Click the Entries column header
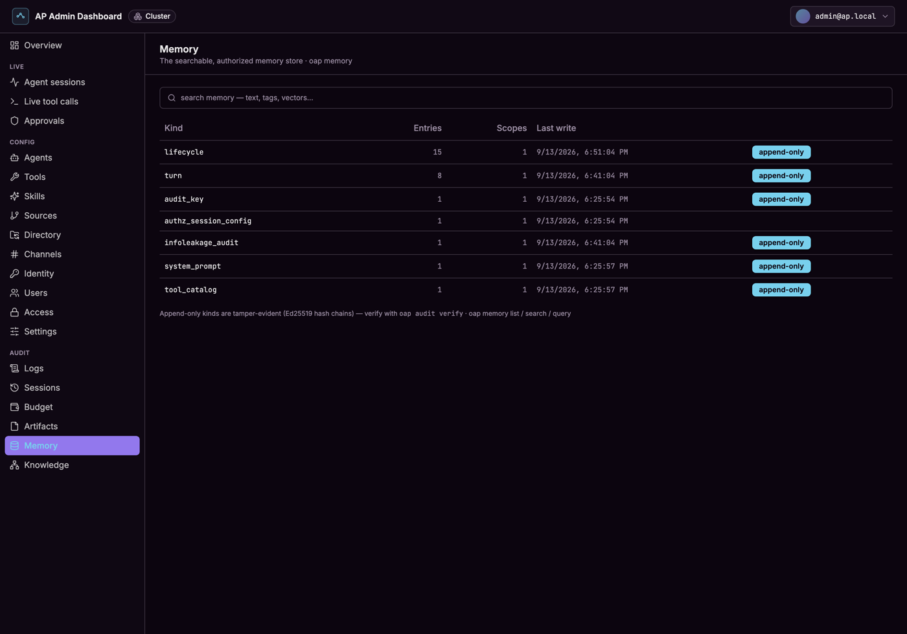Viewport: 907px width, 634px height. 428,128
